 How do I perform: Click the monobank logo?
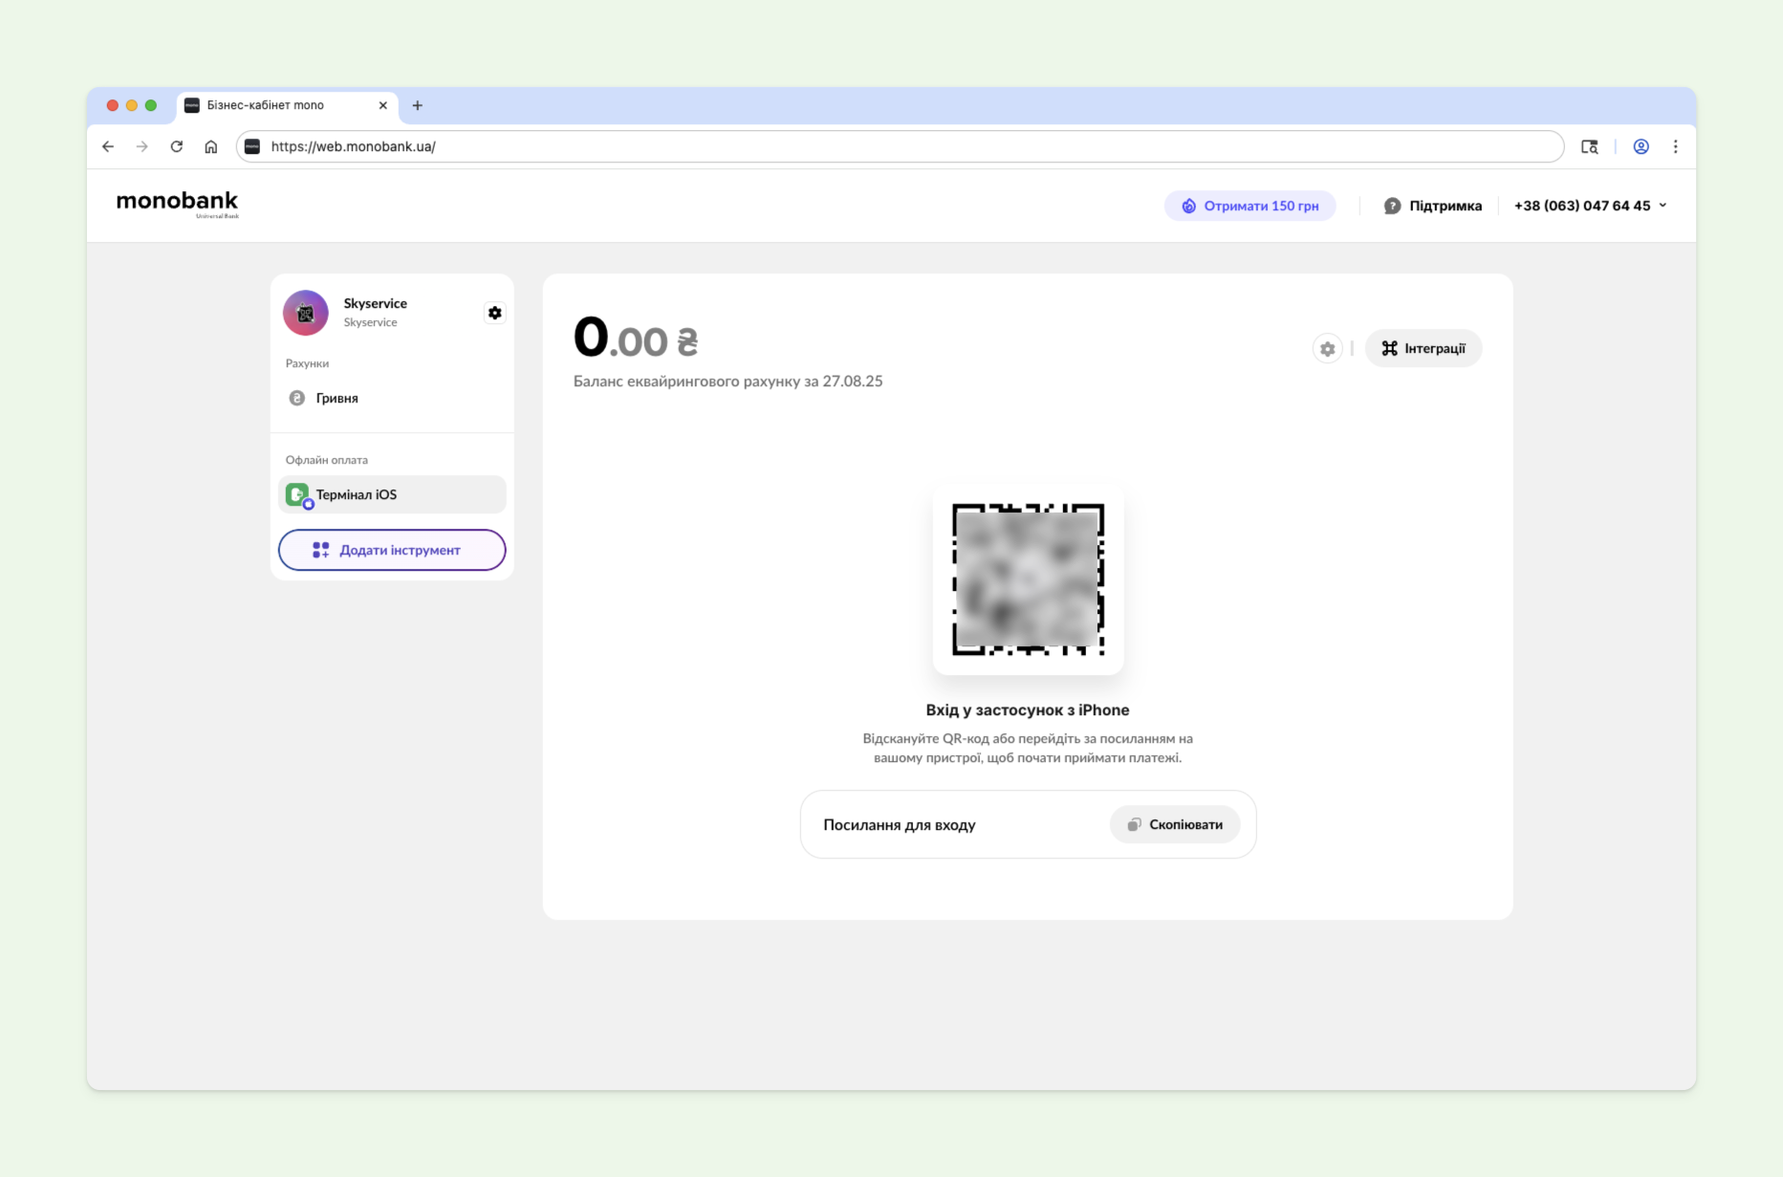coord(177,203)
